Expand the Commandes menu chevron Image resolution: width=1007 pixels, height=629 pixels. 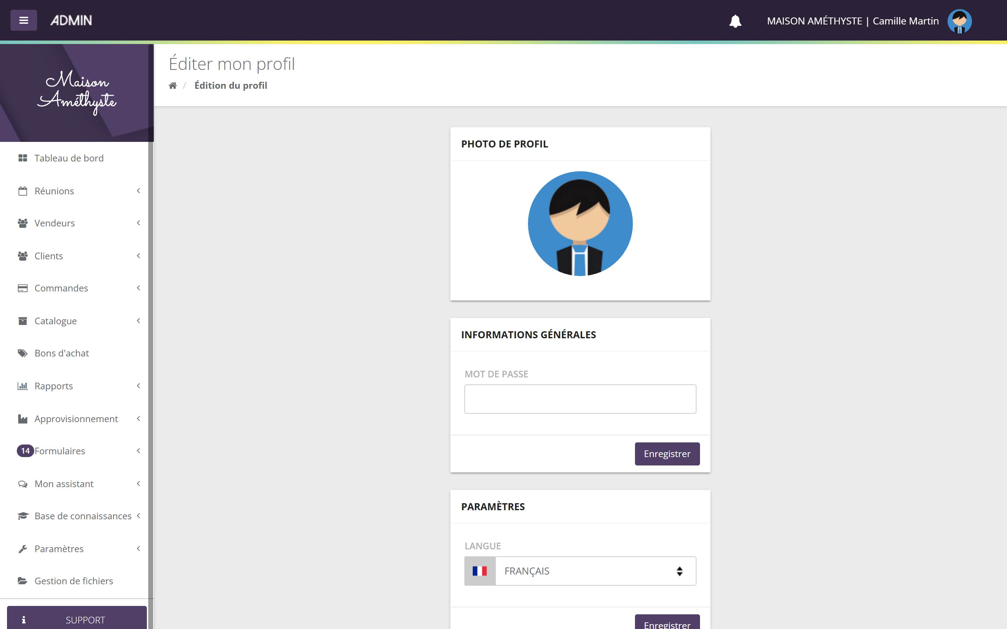pos(138,288)
